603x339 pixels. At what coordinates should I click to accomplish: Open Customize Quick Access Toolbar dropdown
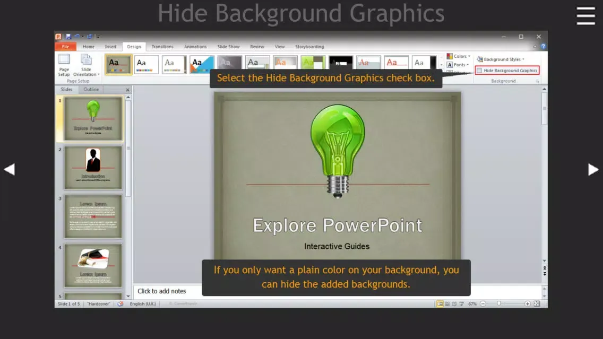point(98,37)
